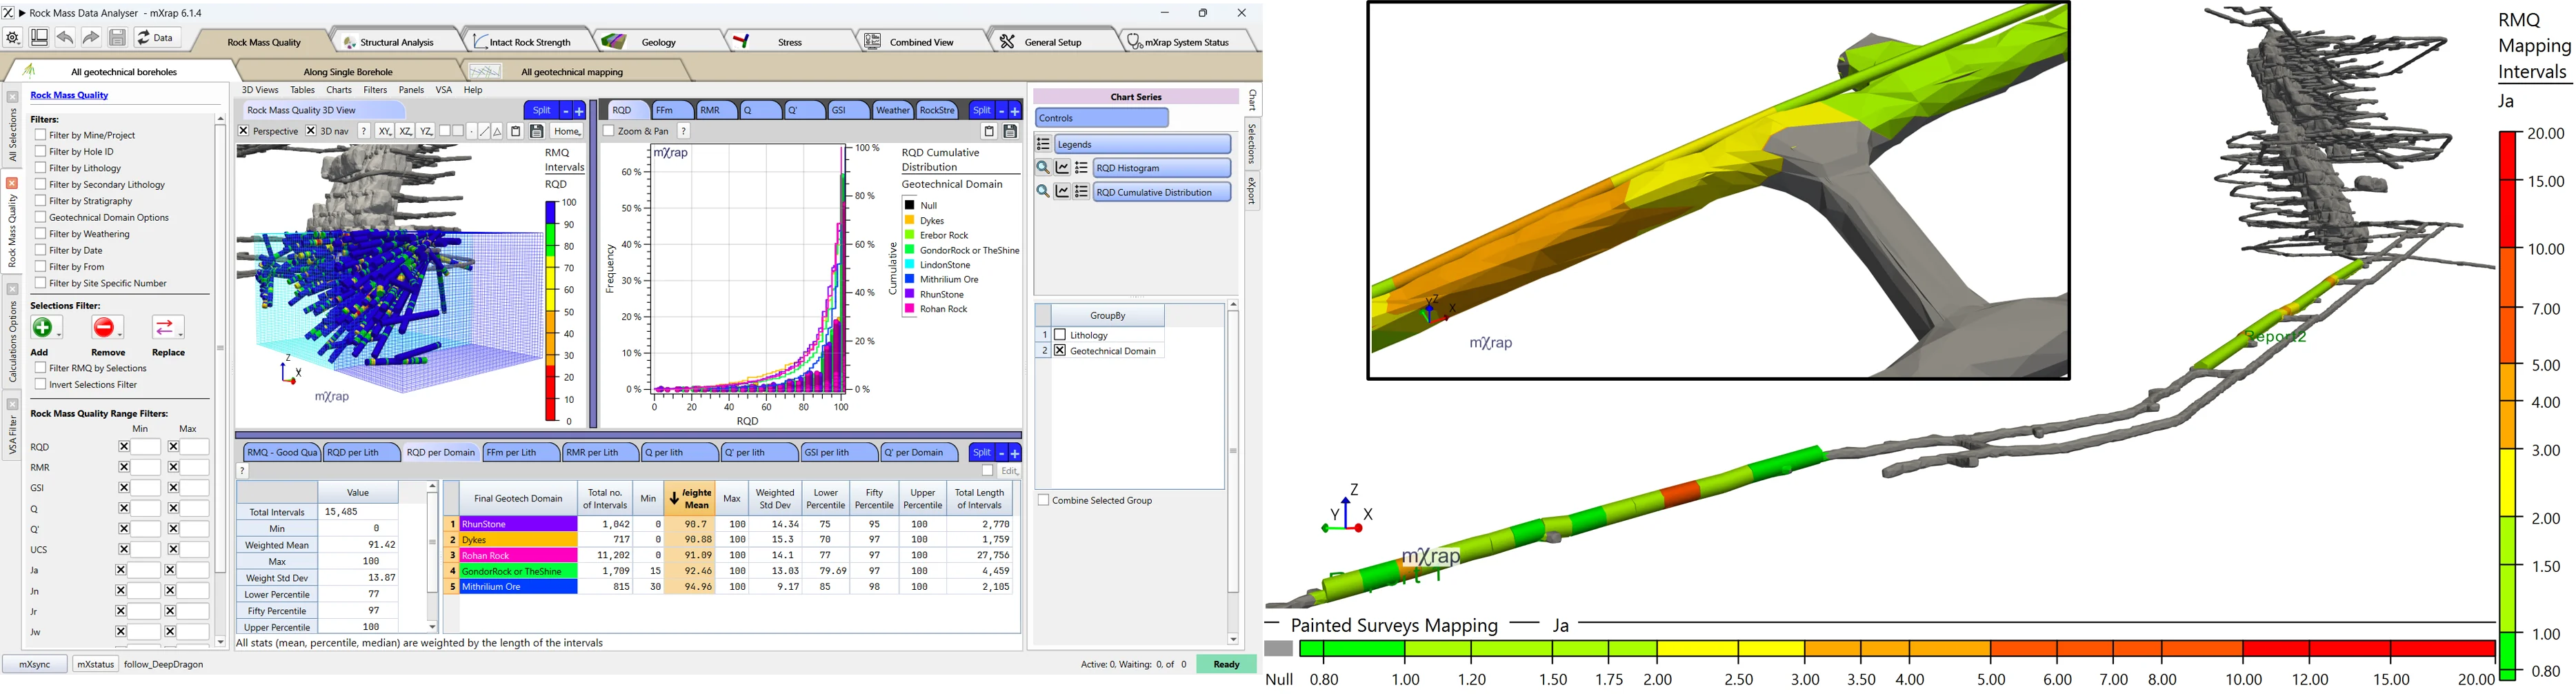Open the 3D Views menu
2576x694 pixels.
coord(260,90)
